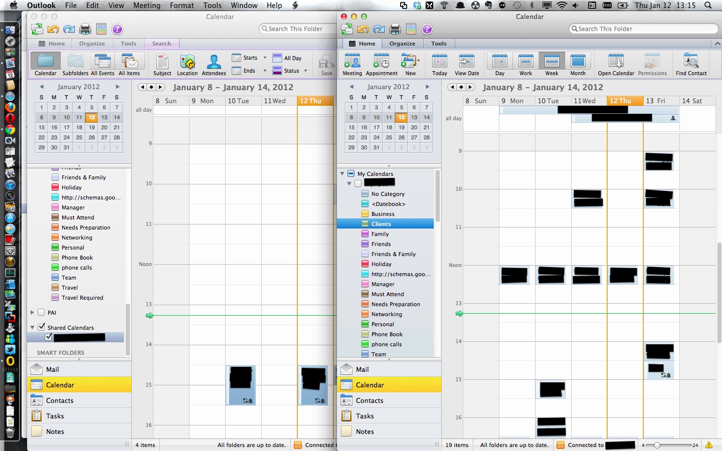722x451 pixels.
Task: Click the Undo arrow in right window toolbar
Action: coord(363,29)
